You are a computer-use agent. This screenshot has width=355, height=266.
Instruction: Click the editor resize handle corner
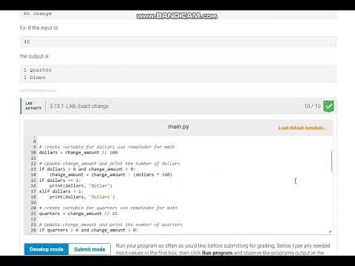pos(330,231)
